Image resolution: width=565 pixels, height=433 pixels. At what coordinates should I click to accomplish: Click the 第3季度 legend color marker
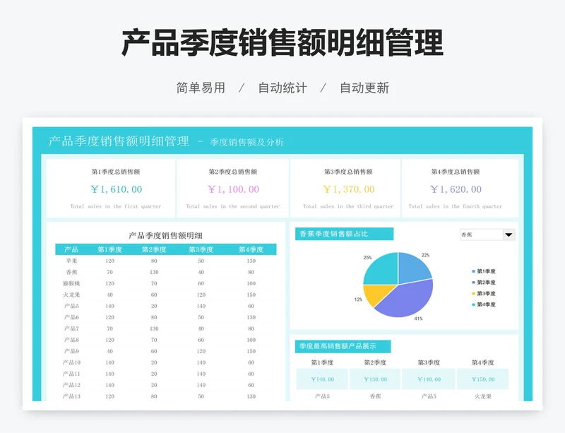coord(473,293)
